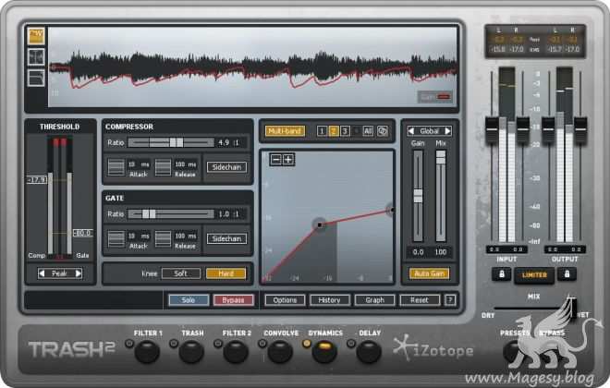Open the Dynamics module knob
The width and height of the screenshot is (610, 388).
click(324, 352)
